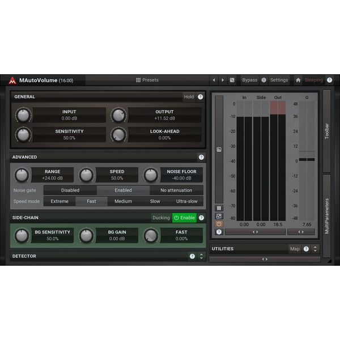Click the meter icon below pause
The image size is (340, 340).
tap(219, 216)
